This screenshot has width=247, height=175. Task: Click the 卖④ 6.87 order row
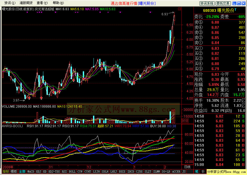tap(219, 27)
